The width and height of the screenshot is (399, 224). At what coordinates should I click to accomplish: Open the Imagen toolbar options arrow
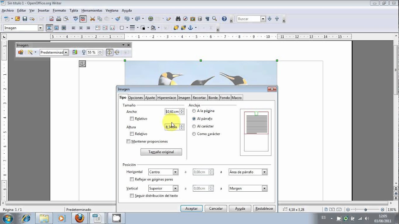coord(123,45)
